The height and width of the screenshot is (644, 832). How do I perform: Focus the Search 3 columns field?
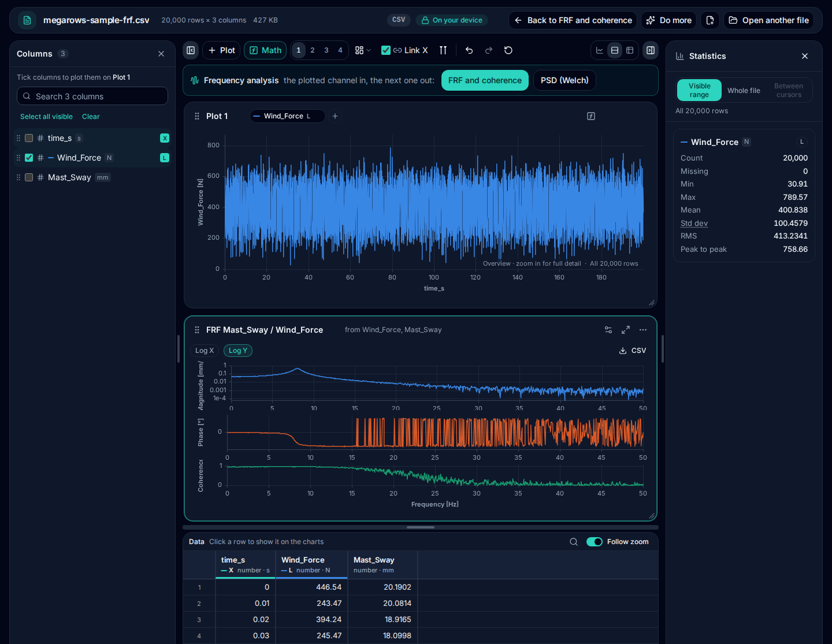tap(92, 96)
